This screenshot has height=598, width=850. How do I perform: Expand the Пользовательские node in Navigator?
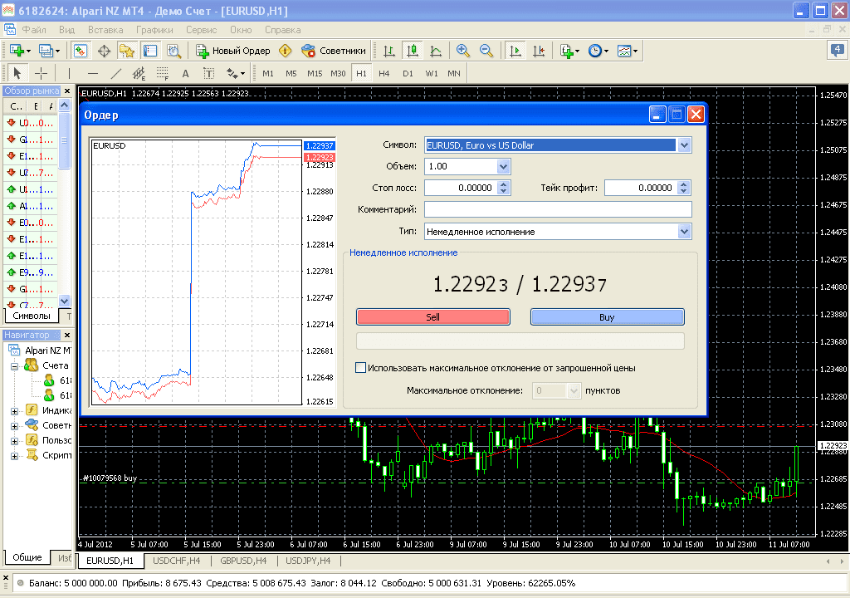coord(15,441)
